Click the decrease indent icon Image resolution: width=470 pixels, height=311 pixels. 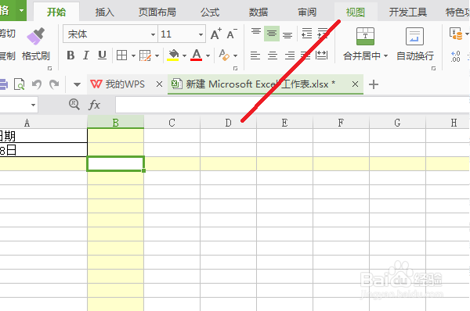(x=306, y=34)
